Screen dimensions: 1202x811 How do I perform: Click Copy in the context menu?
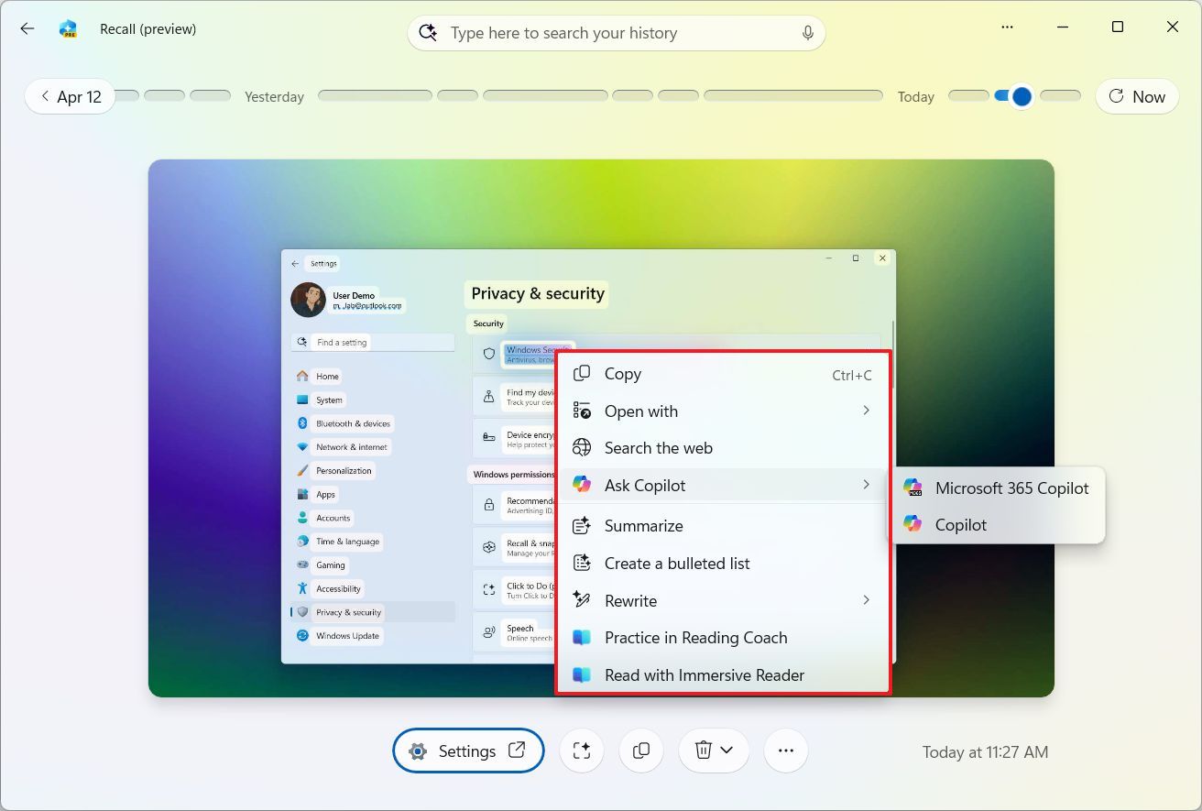click(x=623, y=374)
